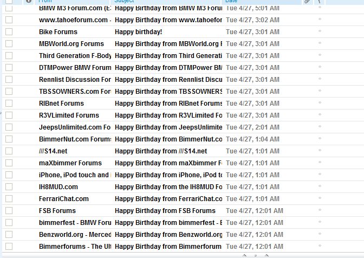Viewport: 364px width, 258px height.
Task: Open sender 'Bimmerforums - The Ult' row
Action: (x=75, y=247)
